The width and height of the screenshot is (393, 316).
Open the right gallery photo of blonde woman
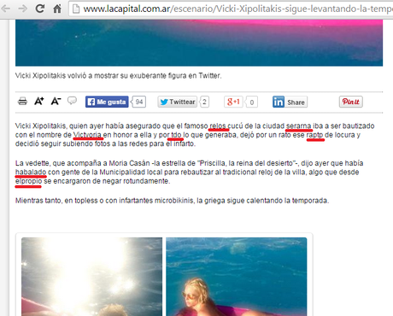(237, 277)
